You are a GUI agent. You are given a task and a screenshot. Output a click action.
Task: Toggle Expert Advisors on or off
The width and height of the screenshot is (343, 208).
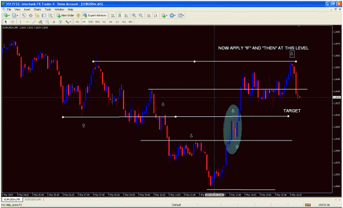[94, 15]
